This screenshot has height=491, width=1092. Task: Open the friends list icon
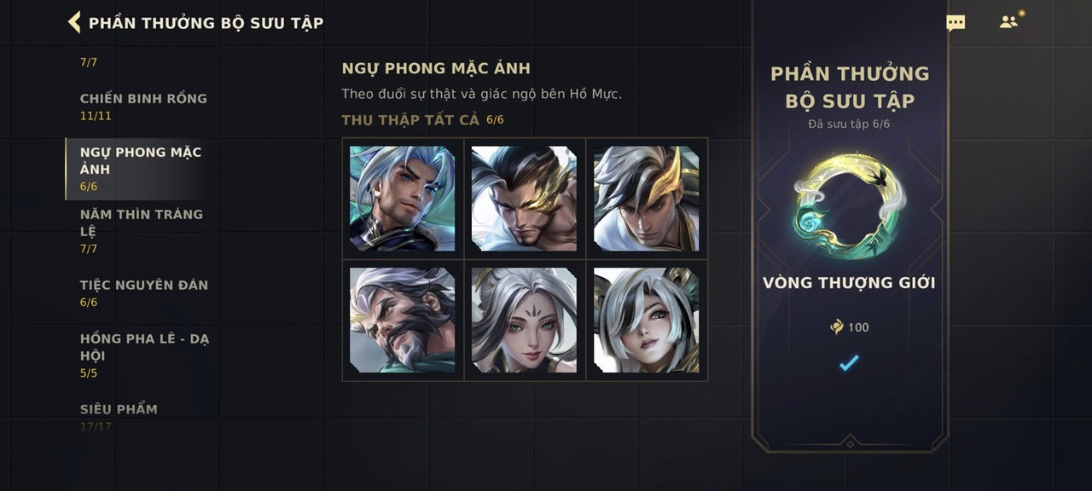tap(1010, 21)
